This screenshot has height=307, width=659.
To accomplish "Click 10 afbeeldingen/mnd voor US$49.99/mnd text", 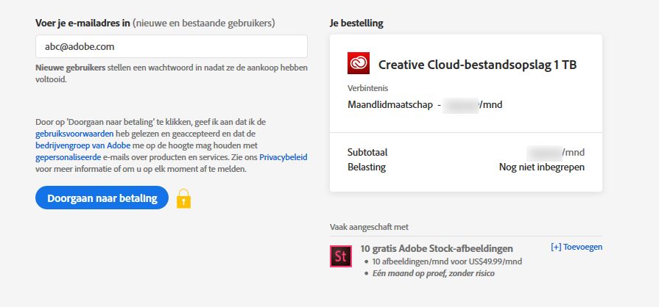I will (x=447, y=261).
